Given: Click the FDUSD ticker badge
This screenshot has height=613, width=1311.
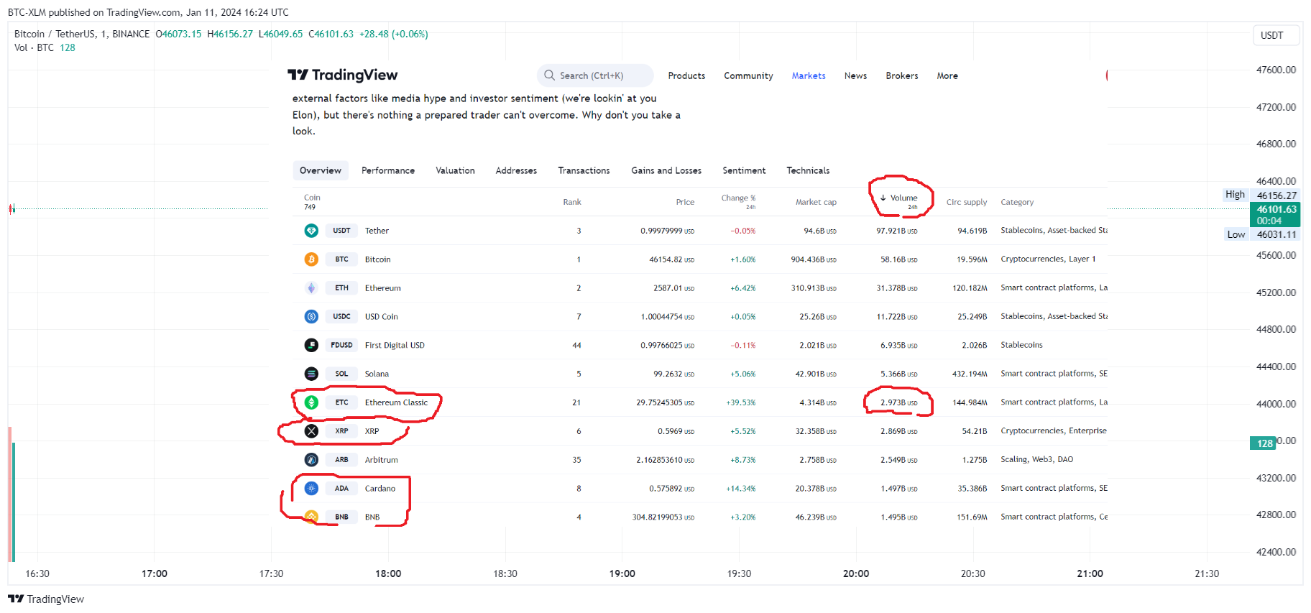Looking at the screenshot, I should point(341,345).
